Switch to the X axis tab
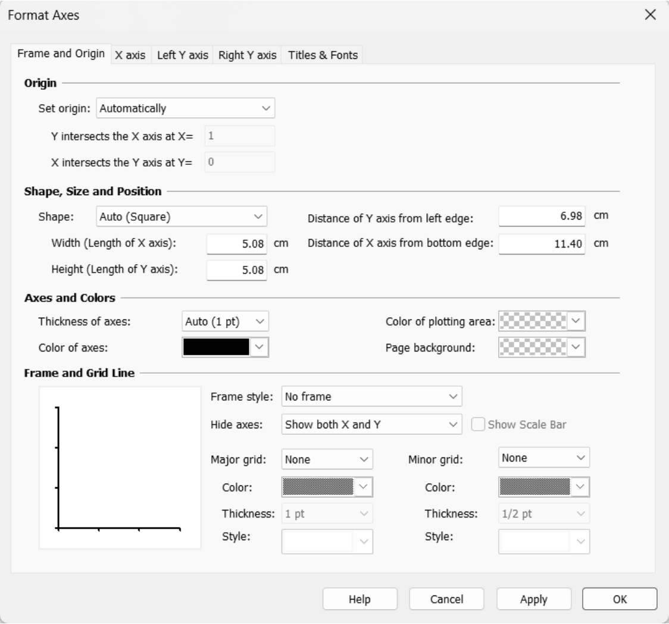Image resolution: width=669 pixels, height=624 pixels. (130, 55)
